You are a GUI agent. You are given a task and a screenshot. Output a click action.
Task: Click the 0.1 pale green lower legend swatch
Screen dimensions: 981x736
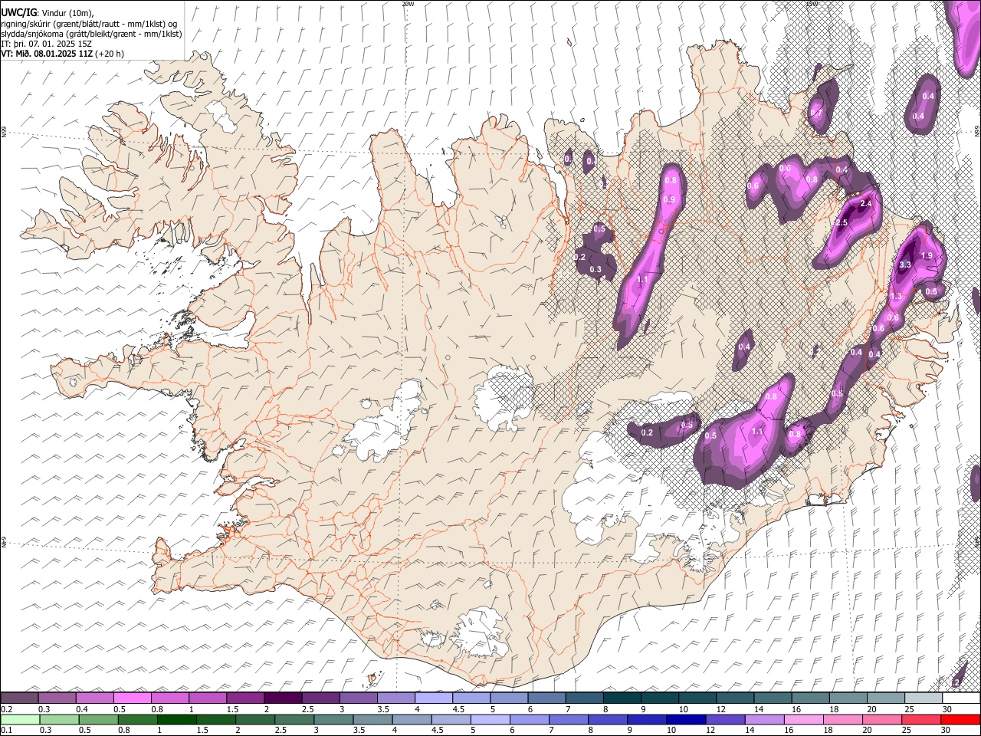click(20, 719)
